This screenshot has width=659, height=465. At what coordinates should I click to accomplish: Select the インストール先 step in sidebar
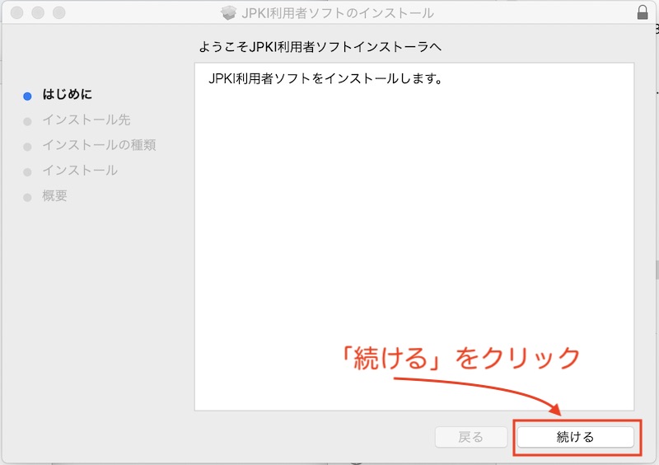(86, 120)
